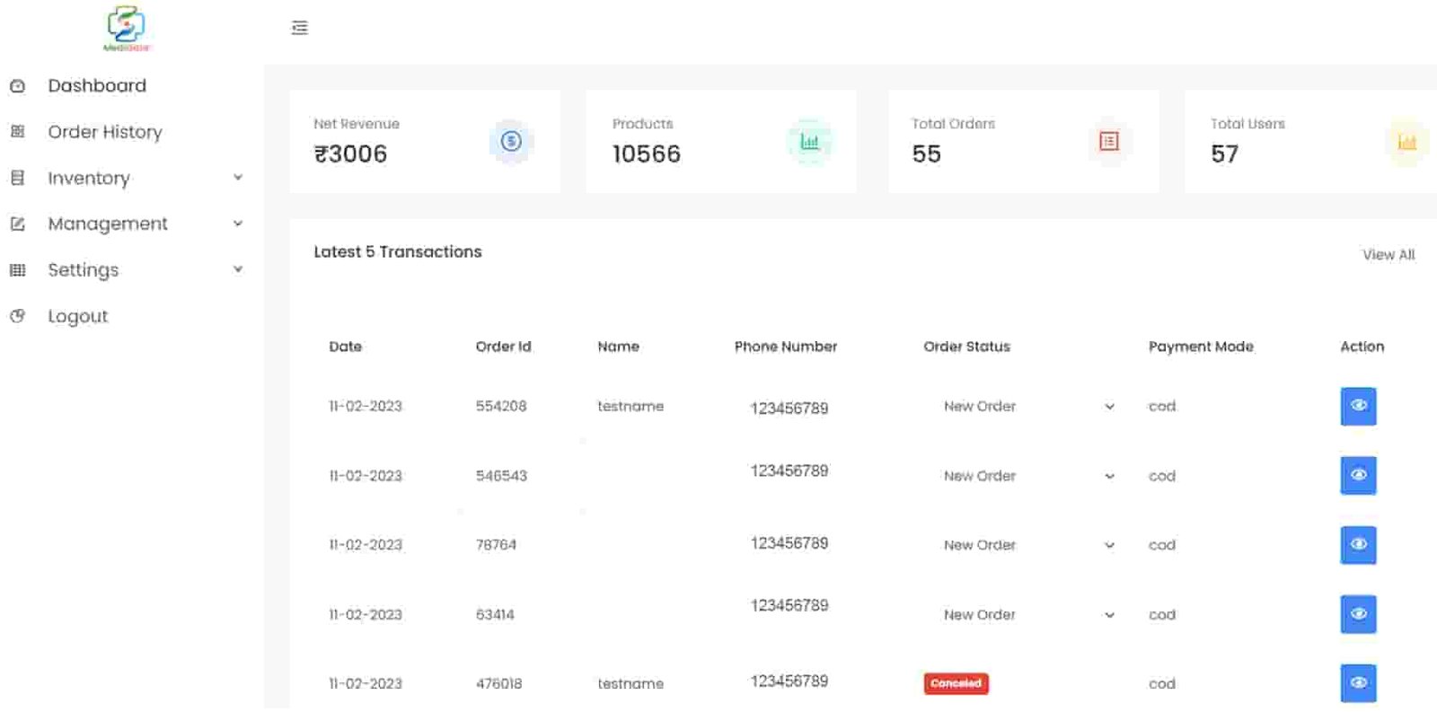Click the Dashboard icon in sidebar
This screenshot has height=712, width=1437.
coord(17,86)
